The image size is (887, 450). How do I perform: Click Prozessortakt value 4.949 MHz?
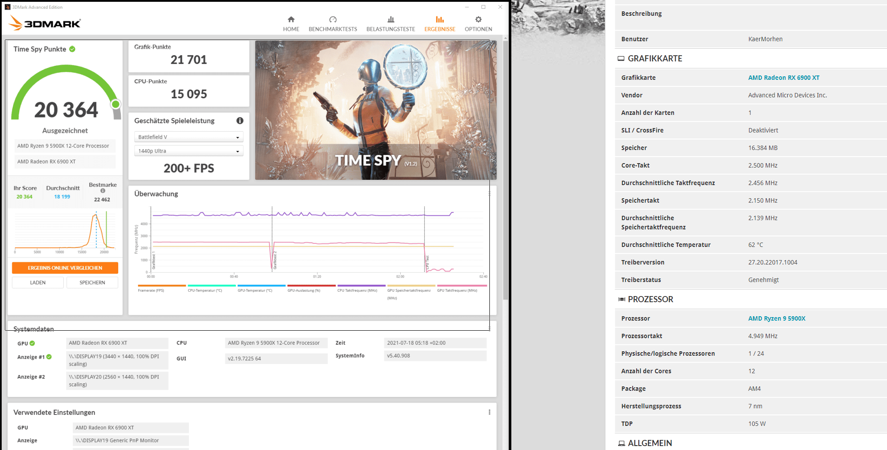click(x=763, y=336)
